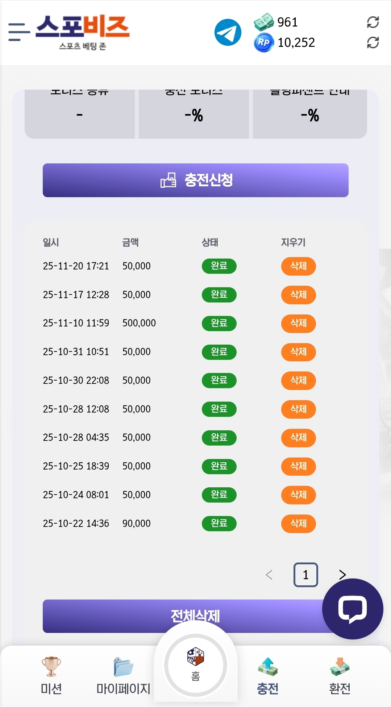Delete the 90,000 charge entry

click(298, 524)
